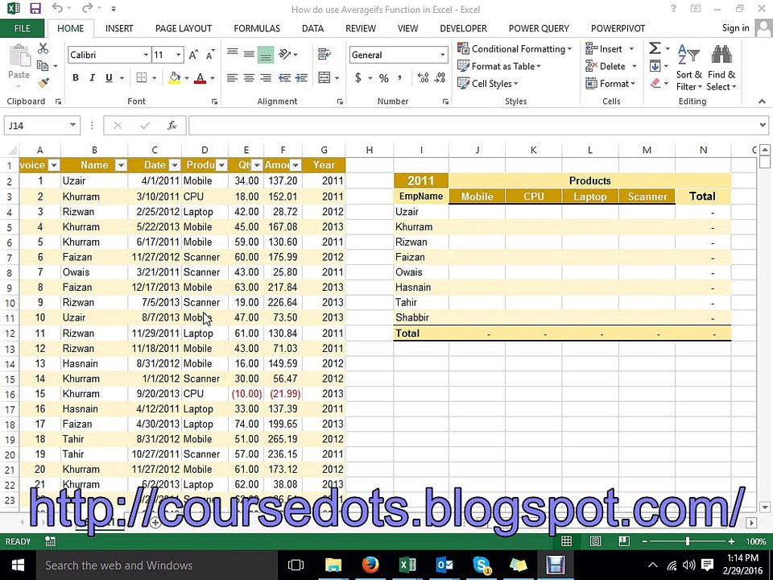Click the Borders icon
Viewport: 773px width, 580px height.
pos(142,78)
